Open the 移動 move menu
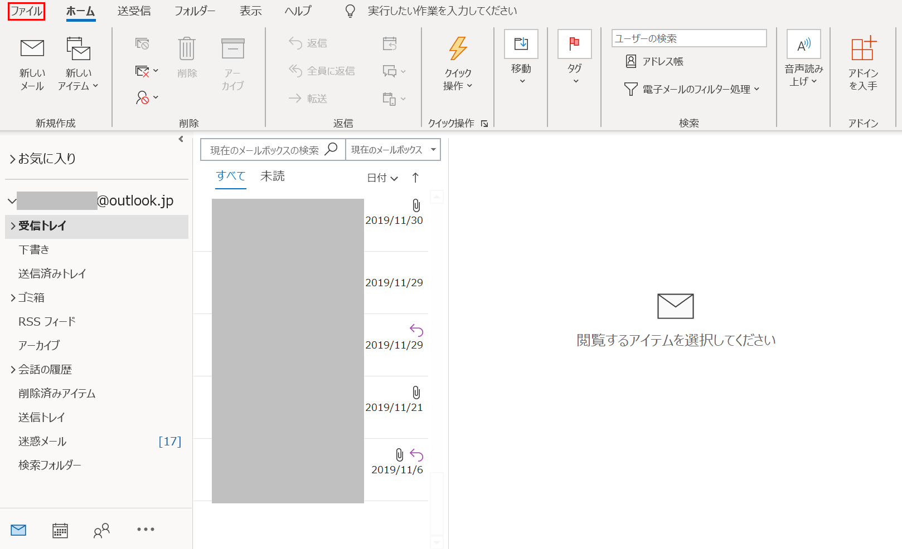Screen dimensions: 902x549 [521, 58]
